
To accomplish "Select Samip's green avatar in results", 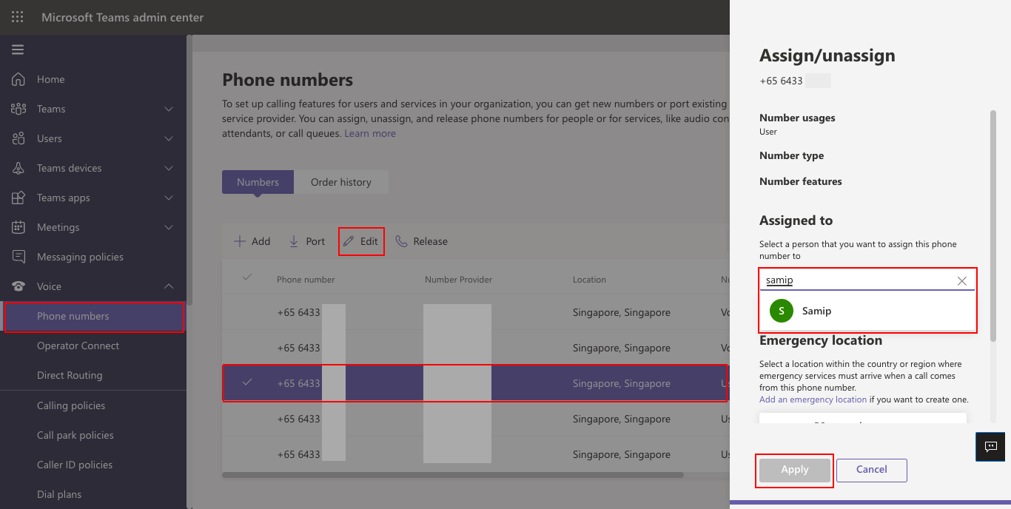I will (782, 311).
